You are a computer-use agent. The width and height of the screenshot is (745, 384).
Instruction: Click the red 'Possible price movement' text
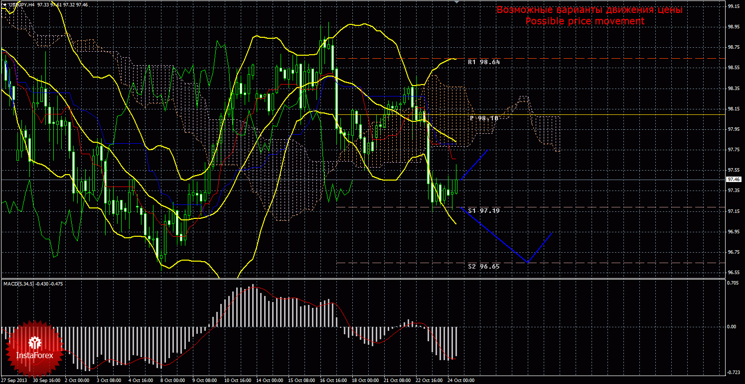pyautogui.click(x=585, y=21)
